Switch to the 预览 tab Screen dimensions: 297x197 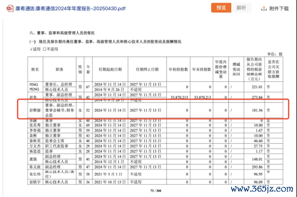point(221,8)
